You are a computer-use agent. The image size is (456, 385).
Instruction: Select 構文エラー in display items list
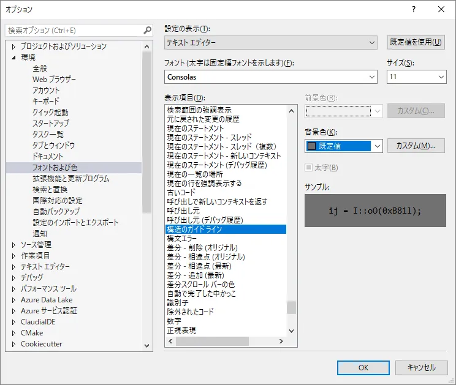[x=182, y=239]
